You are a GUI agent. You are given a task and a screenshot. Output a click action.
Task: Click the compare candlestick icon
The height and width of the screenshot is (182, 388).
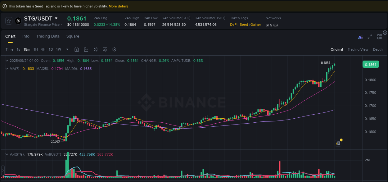(95, 49)
